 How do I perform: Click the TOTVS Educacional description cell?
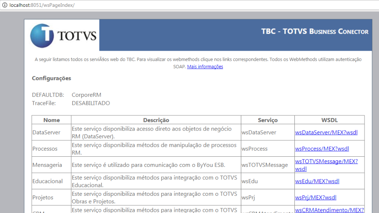tap(156, 181)
